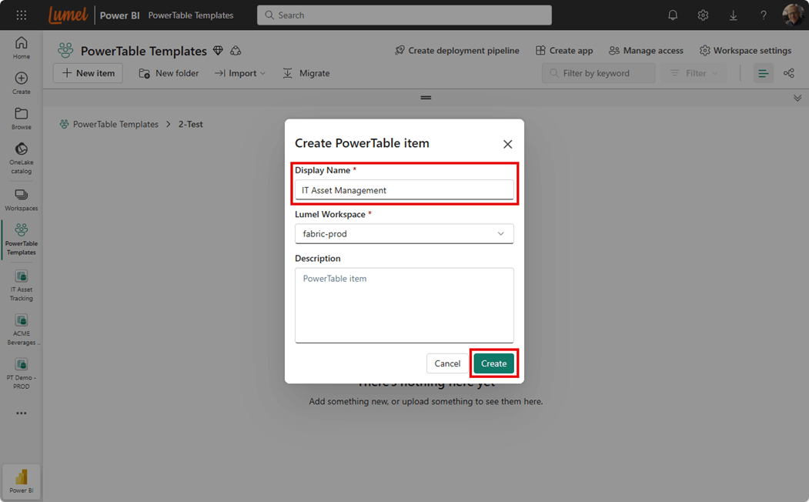Open the notifications bell

(673, 15)
